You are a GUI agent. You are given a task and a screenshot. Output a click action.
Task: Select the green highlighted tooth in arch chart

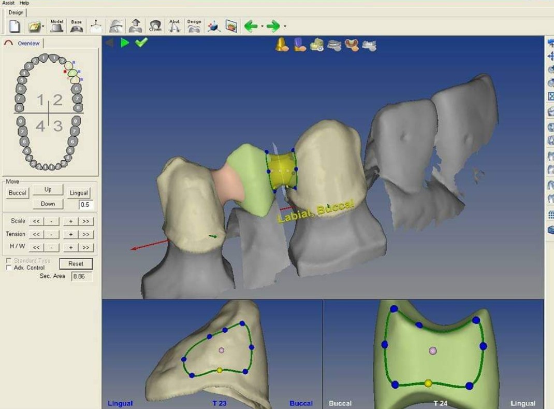pos(72,73)
